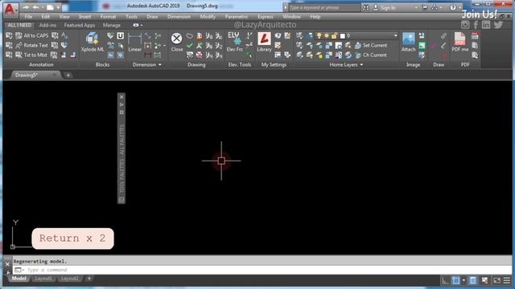
Task: Switch to the Add-ins ribbon tab
Action: 47,25
